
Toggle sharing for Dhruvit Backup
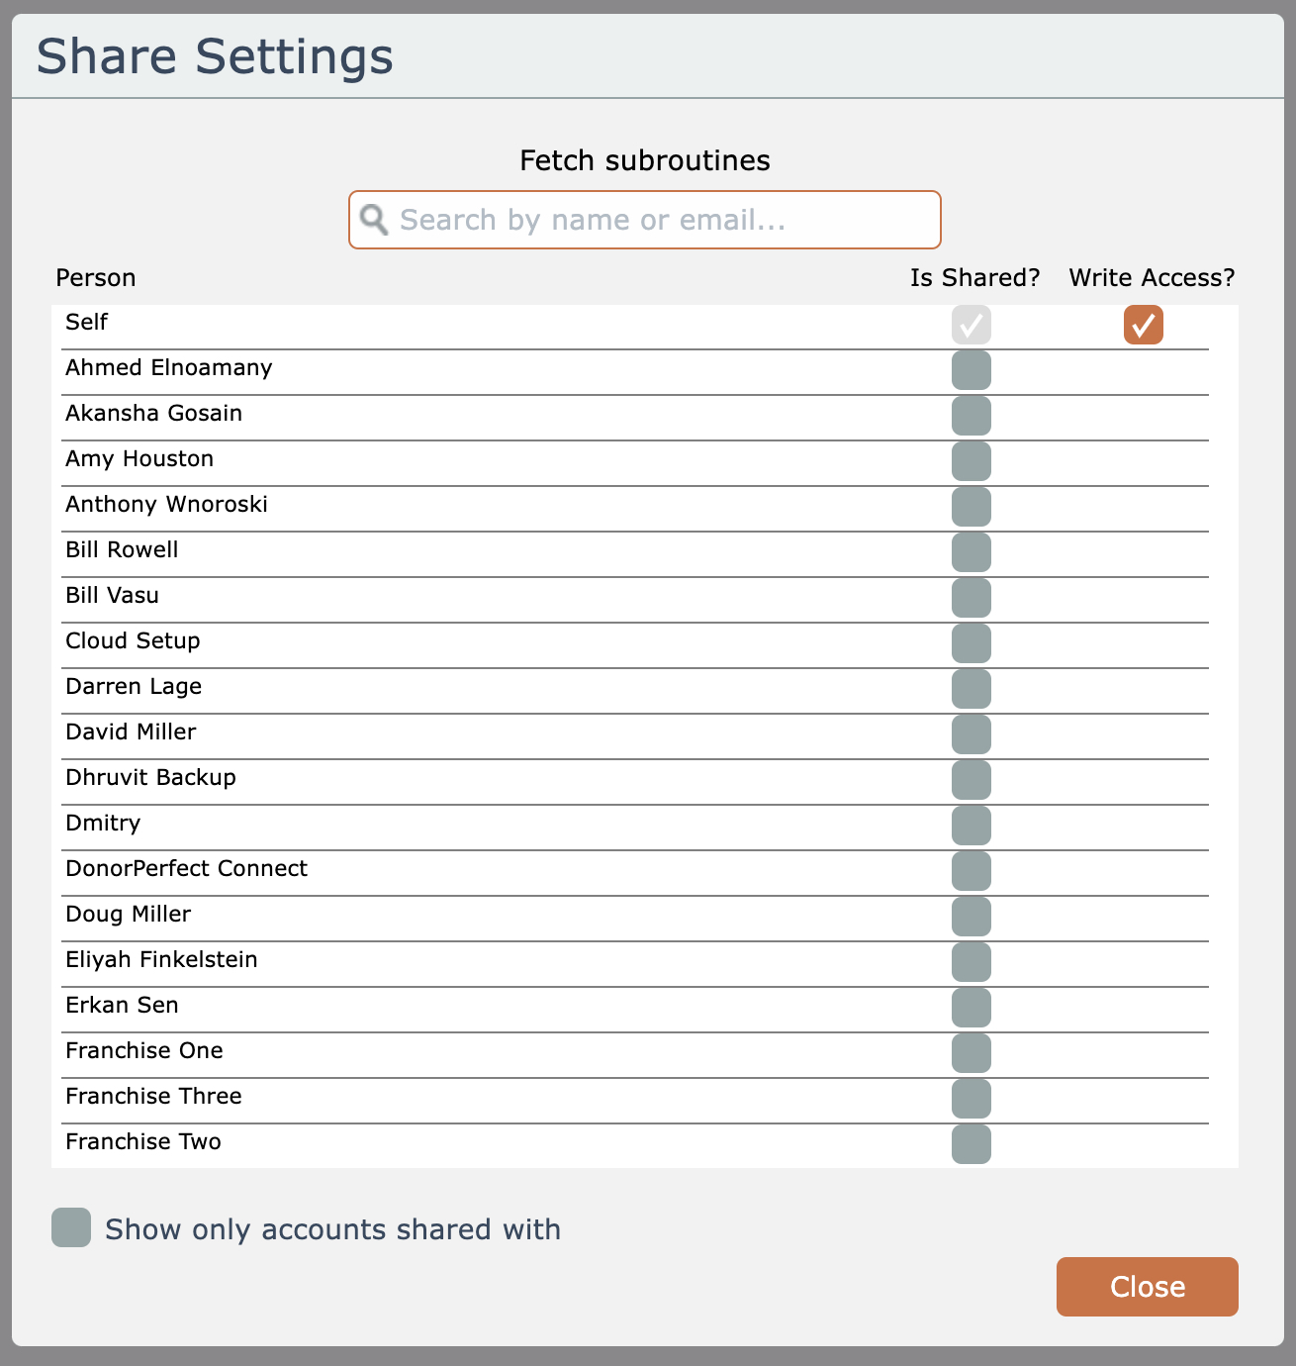(971, 780)
